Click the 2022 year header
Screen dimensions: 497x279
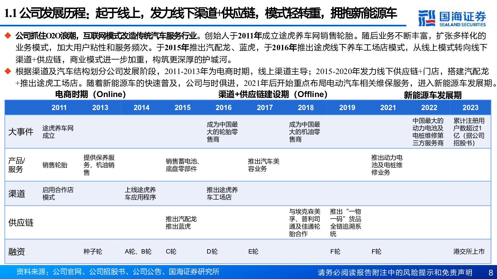(x=429, y=108)
